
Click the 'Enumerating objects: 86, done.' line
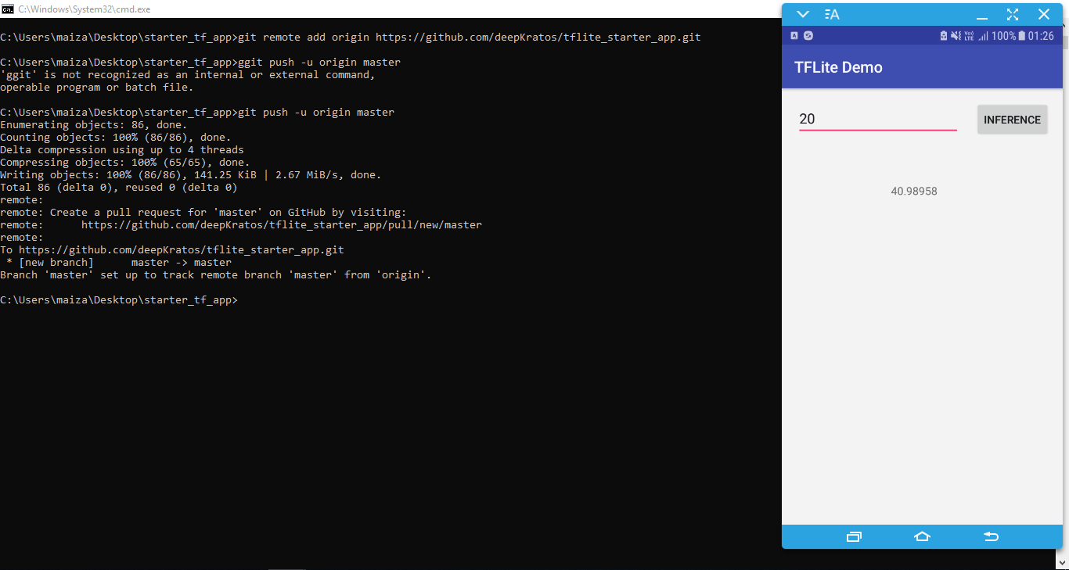94,125
